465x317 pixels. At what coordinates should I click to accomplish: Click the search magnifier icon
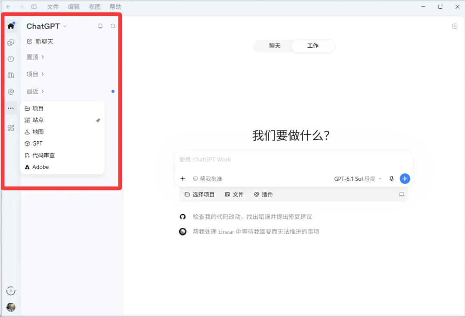tap(113, 26)
